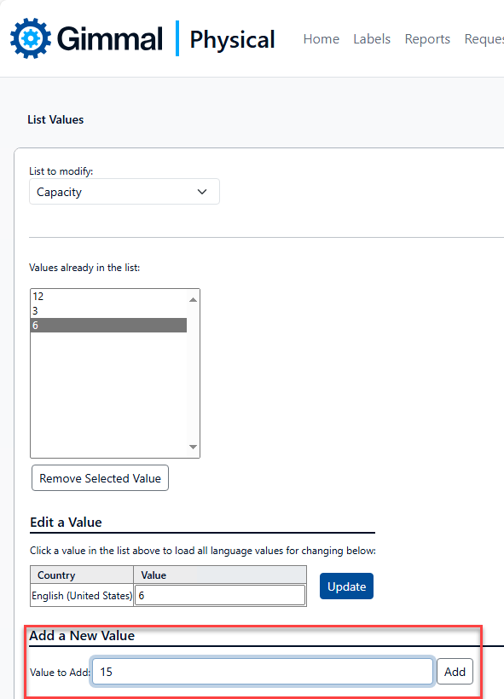Open the Labels menu item
504x699 pixels.
pyautogui.click(x=372, y=39)
